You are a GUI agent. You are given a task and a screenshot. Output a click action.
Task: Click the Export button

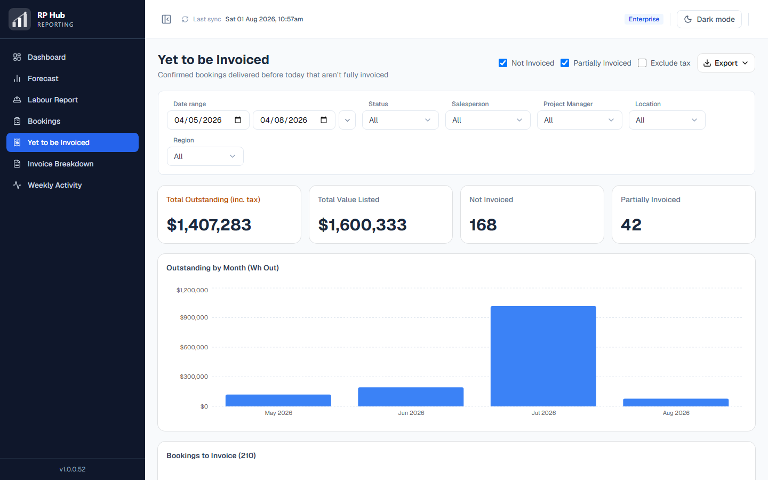click(726, 63)
